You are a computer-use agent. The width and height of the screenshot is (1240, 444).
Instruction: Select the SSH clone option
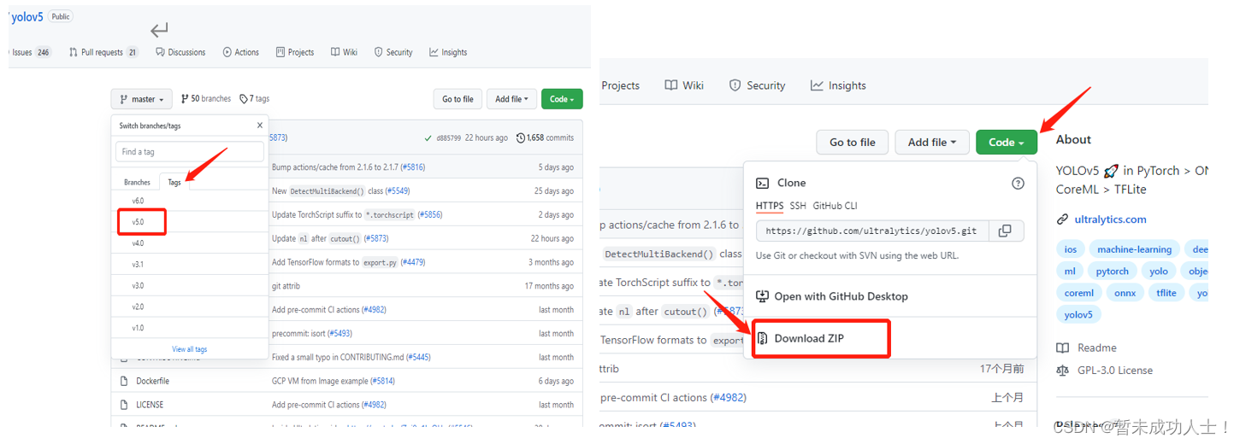click(798, 206)
